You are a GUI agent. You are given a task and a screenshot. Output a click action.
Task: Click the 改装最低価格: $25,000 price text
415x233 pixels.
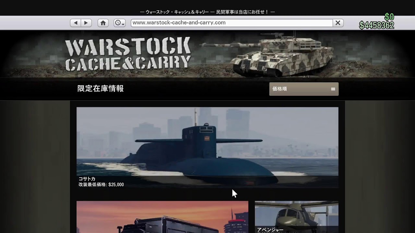coord(101,185)
